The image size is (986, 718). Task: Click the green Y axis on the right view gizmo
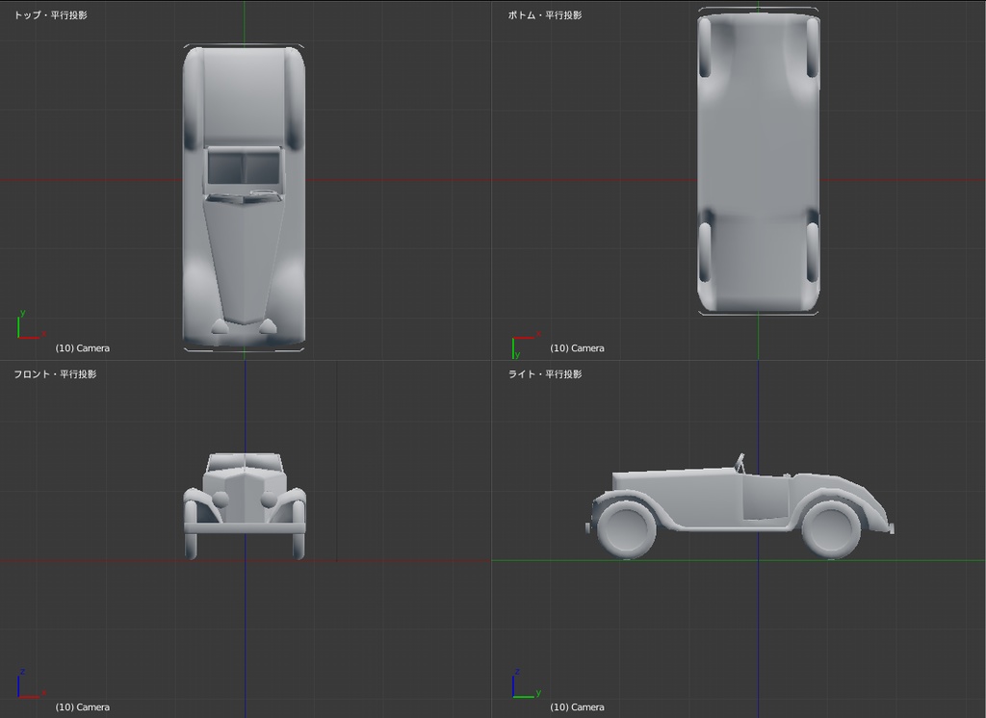click(525, 696)
